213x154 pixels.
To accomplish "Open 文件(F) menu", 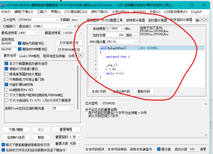I will (6, 12).
